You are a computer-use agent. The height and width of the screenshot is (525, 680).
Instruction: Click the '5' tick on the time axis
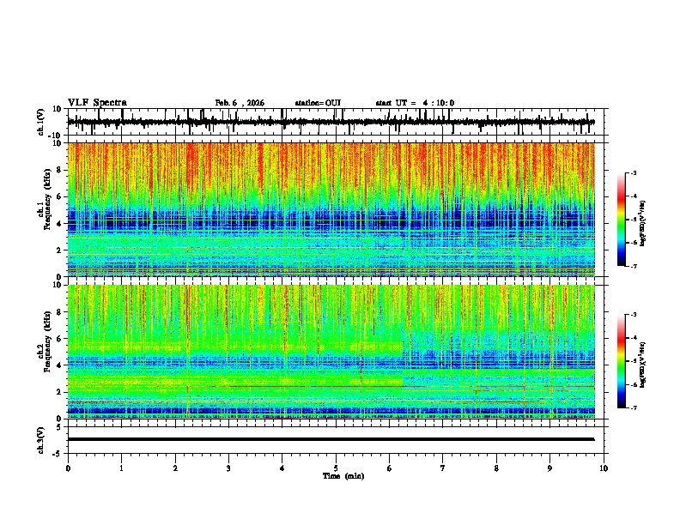point(336,468)
